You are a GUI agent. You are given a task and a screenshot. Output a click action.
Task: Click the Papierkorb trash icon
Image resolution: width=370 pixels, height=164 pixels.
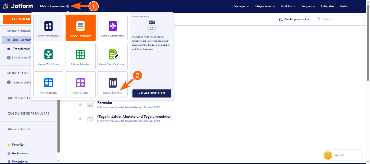9,162
